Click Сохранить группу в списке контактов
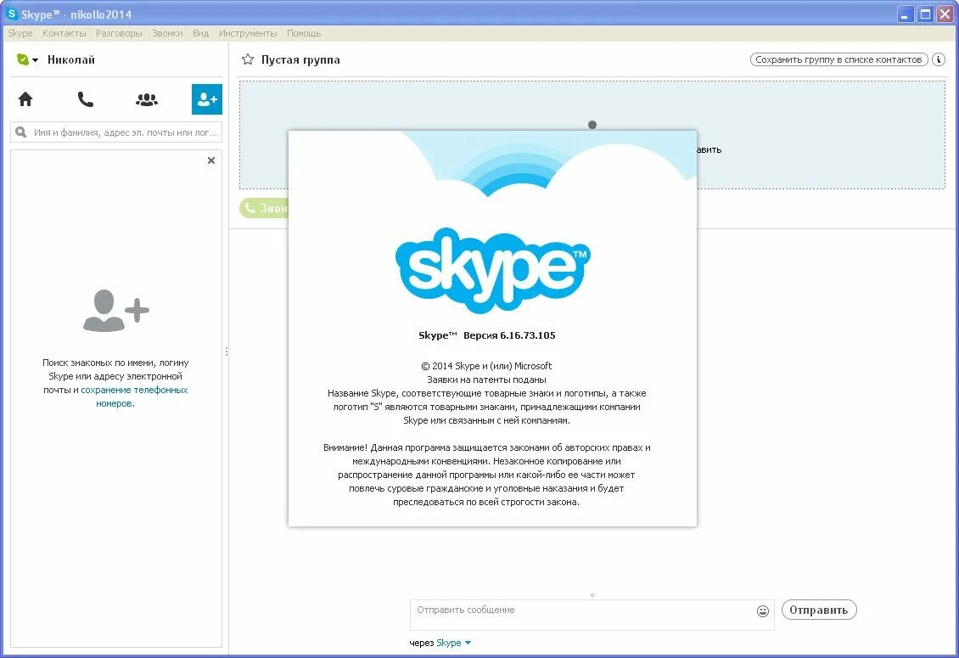Viewport: 959px width, 658px height. (838, 59)
